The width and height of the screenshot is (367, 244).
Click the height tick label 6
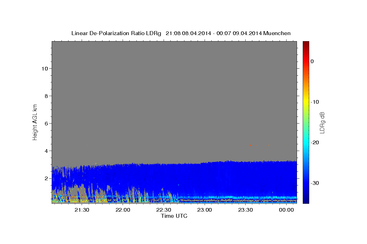[46, 123]
